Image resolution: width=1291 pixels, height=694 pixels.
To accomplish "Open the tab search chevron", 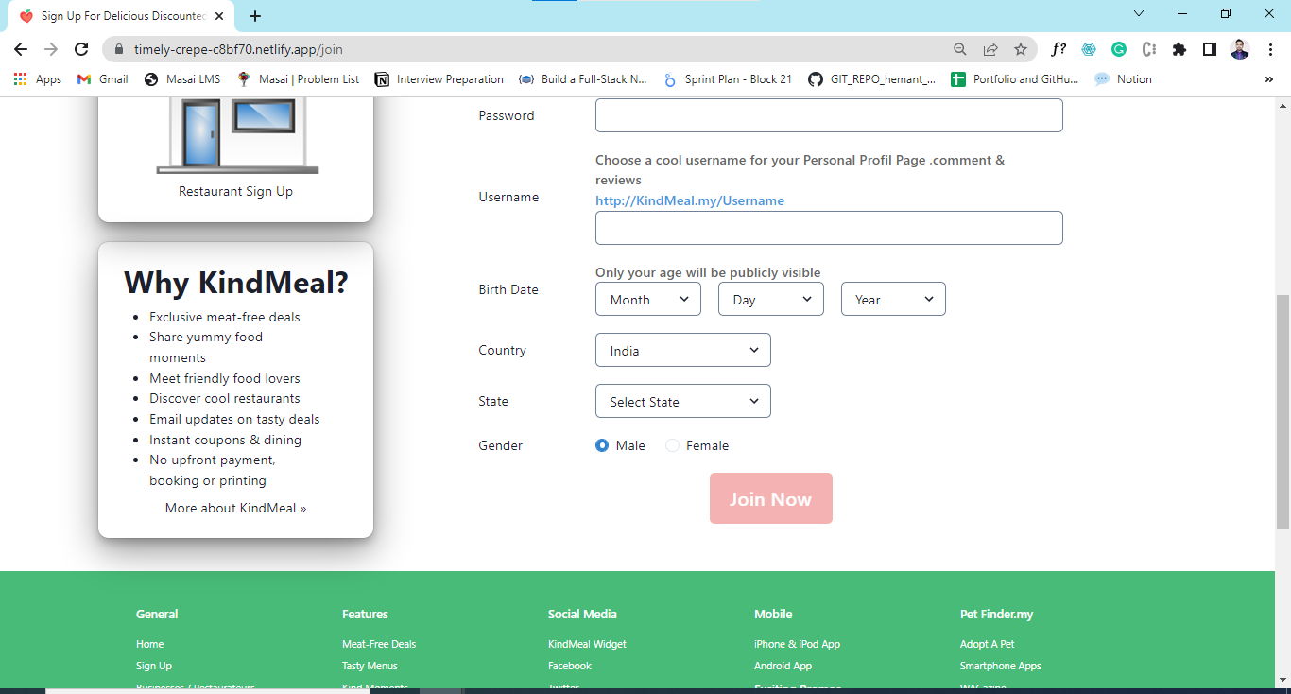I will click(1139, 13).
